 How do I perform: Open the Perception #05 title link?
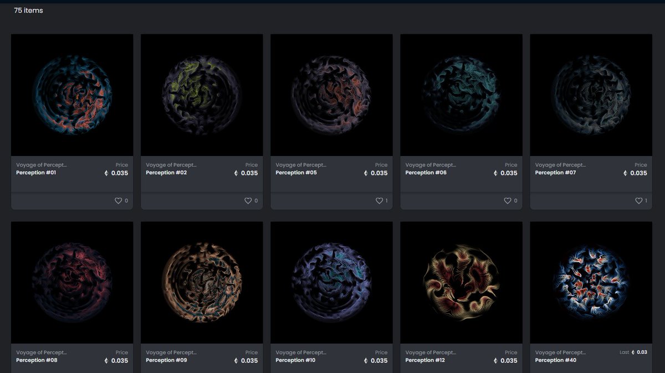coord(296,173)
